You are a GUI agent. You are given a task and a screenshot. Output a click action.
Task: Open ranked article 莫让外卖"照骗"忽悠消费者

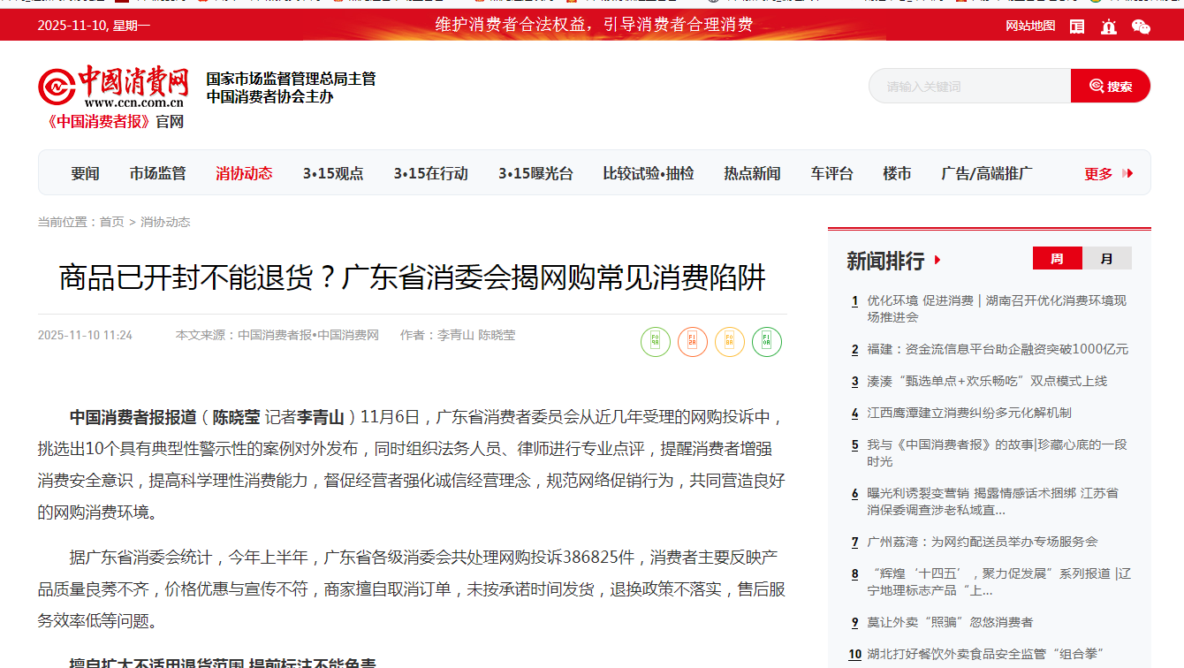950,622
